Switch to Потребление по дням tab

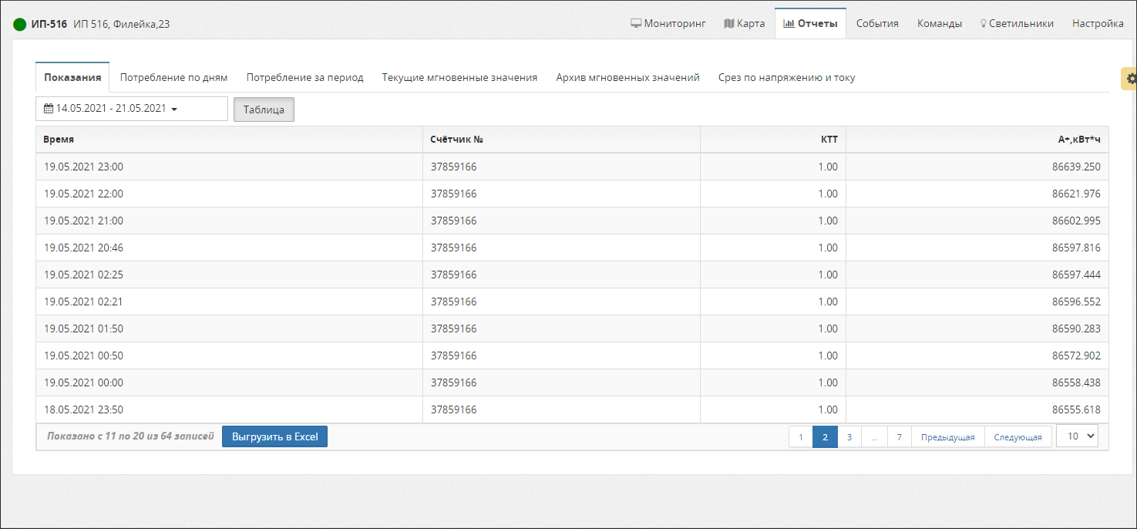(x=173, y=78)
